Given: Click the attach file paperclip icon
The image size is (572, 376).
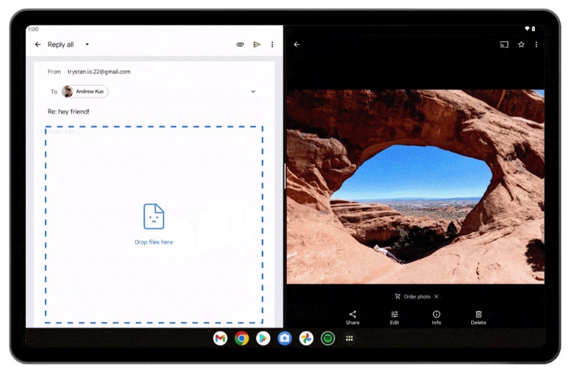Looking at the screenshot, I should click(x=240, y=44).
